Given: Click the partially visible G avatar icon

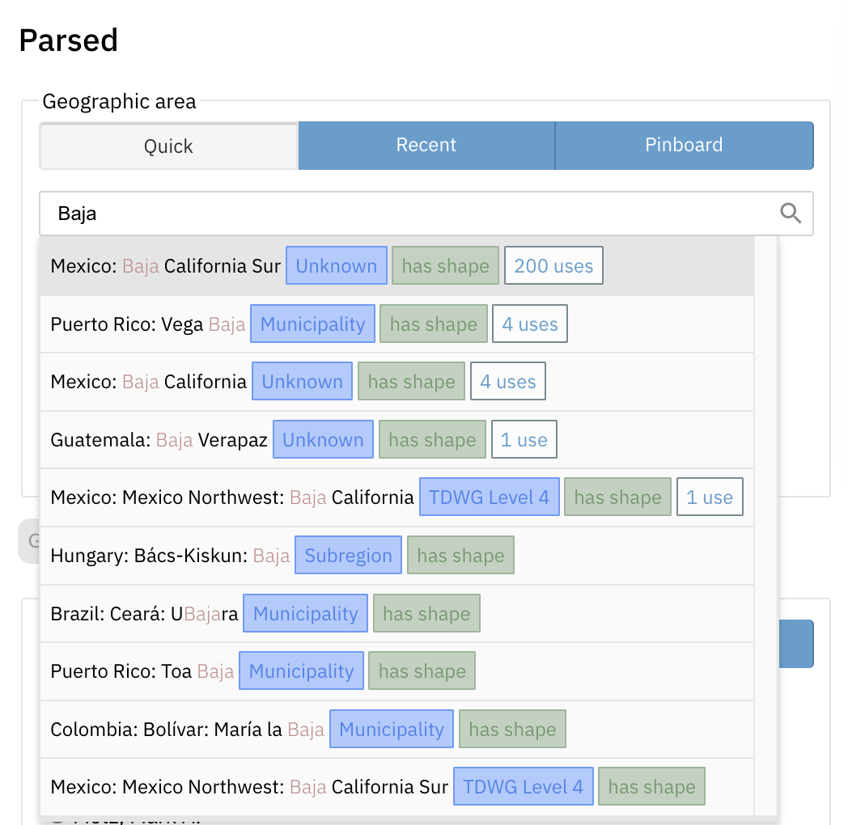Looking at the screenshot, I should coord(31,540).
